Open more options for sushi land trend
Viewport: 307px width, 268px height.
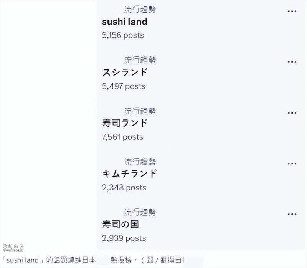[292, 11]
